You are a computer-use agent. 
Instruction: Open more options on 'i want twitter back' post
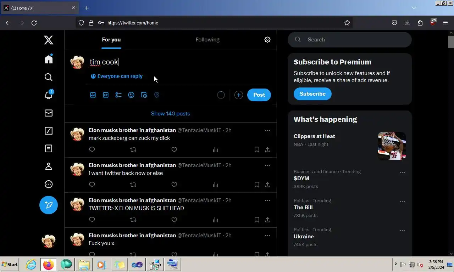(267, 165)
